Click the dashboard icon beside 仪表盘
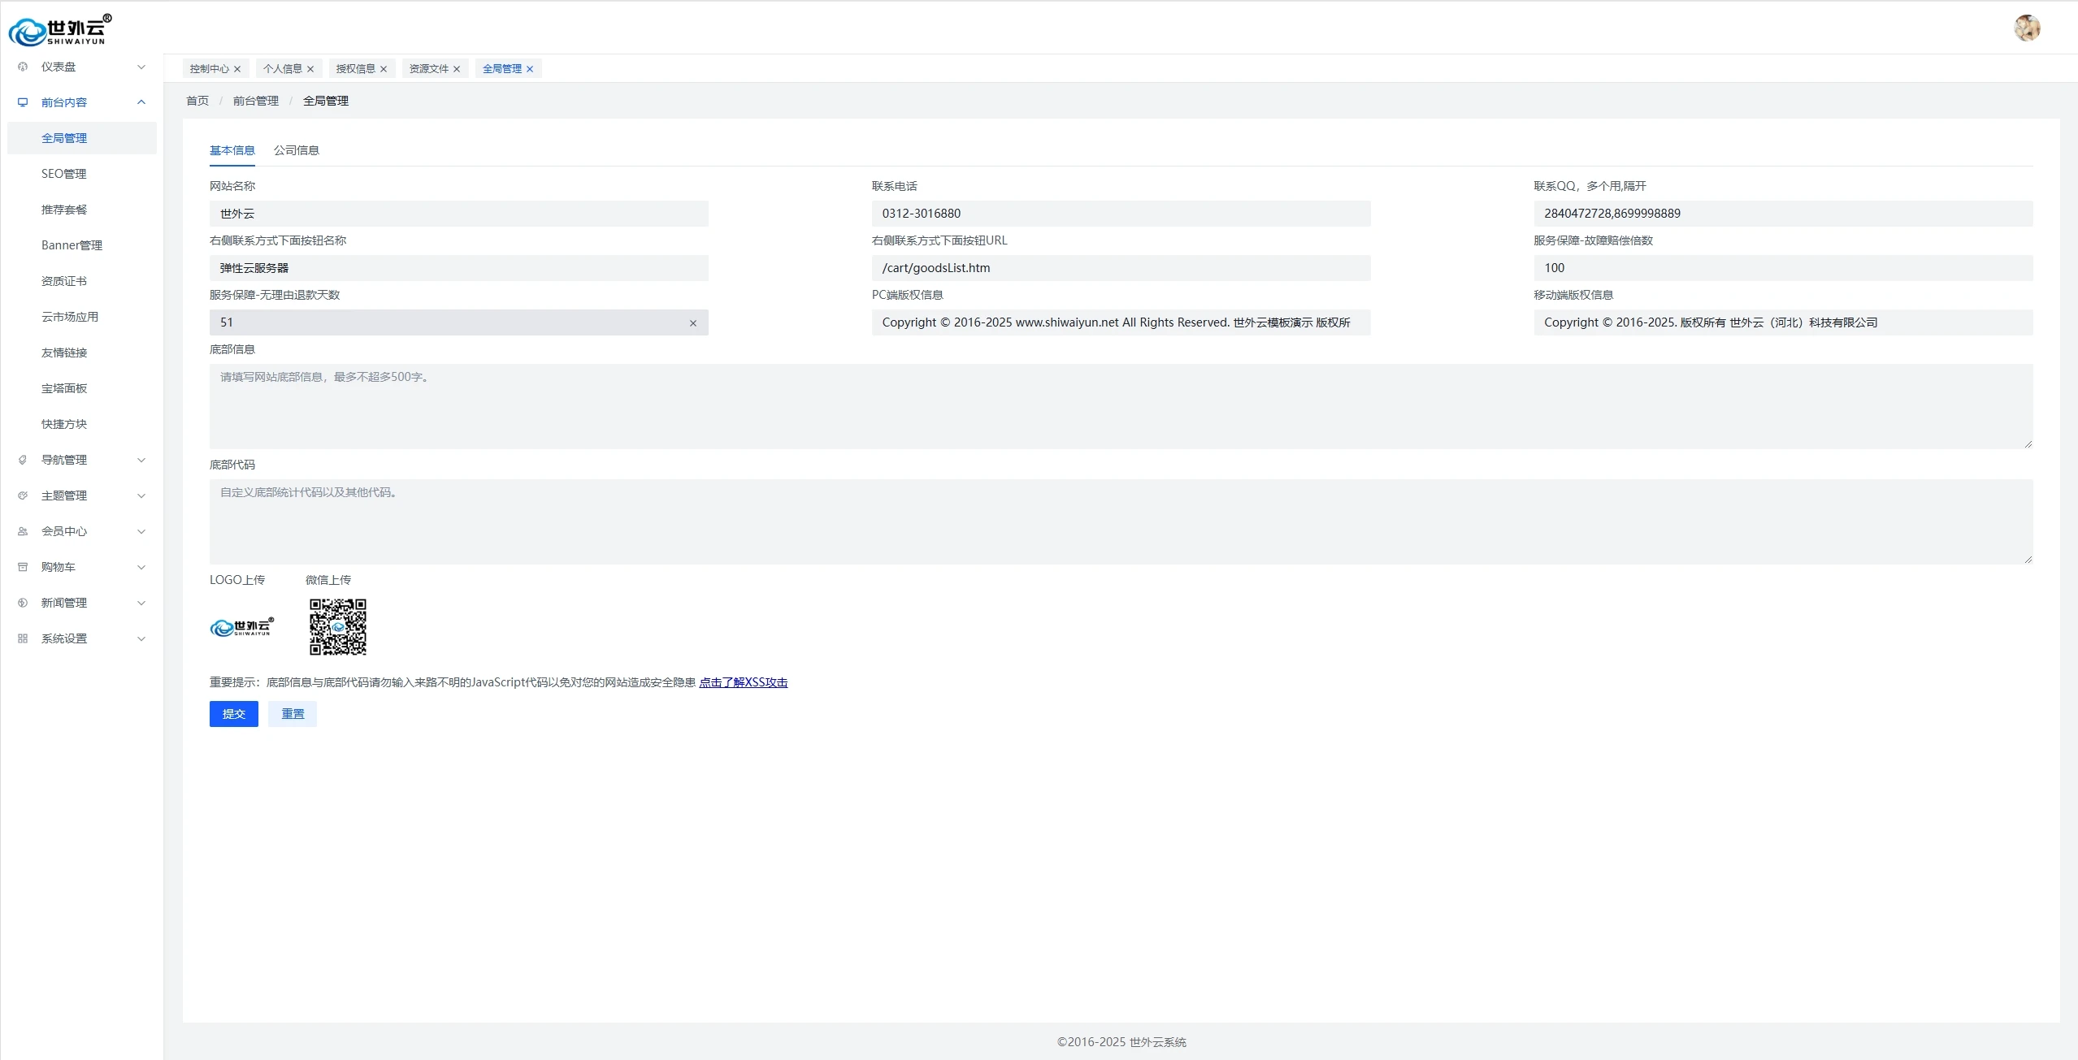 tap(23, 67)
